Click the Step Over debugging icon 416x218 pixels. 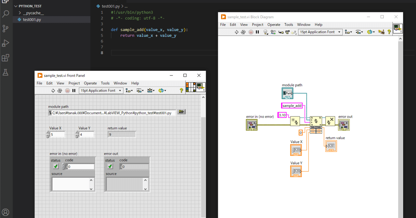coord(288,32)
